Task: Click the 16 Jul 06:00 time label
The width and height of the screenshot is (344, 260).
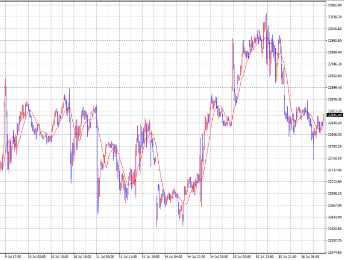Action: (x=310, y=257)
